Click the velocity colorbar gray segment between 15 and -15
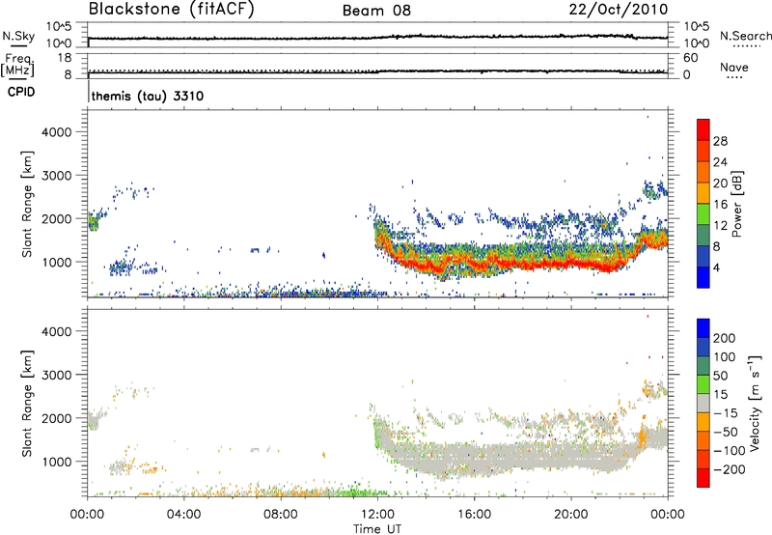 tap(703, 403)
